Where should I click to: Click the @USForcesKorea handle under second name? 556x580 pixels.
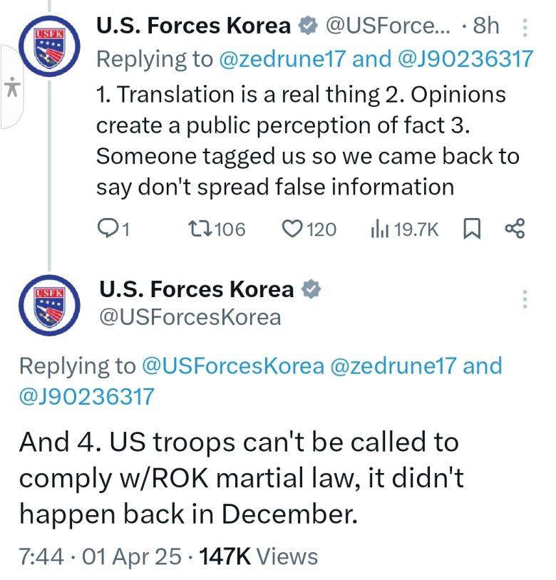tap(189, 316)
